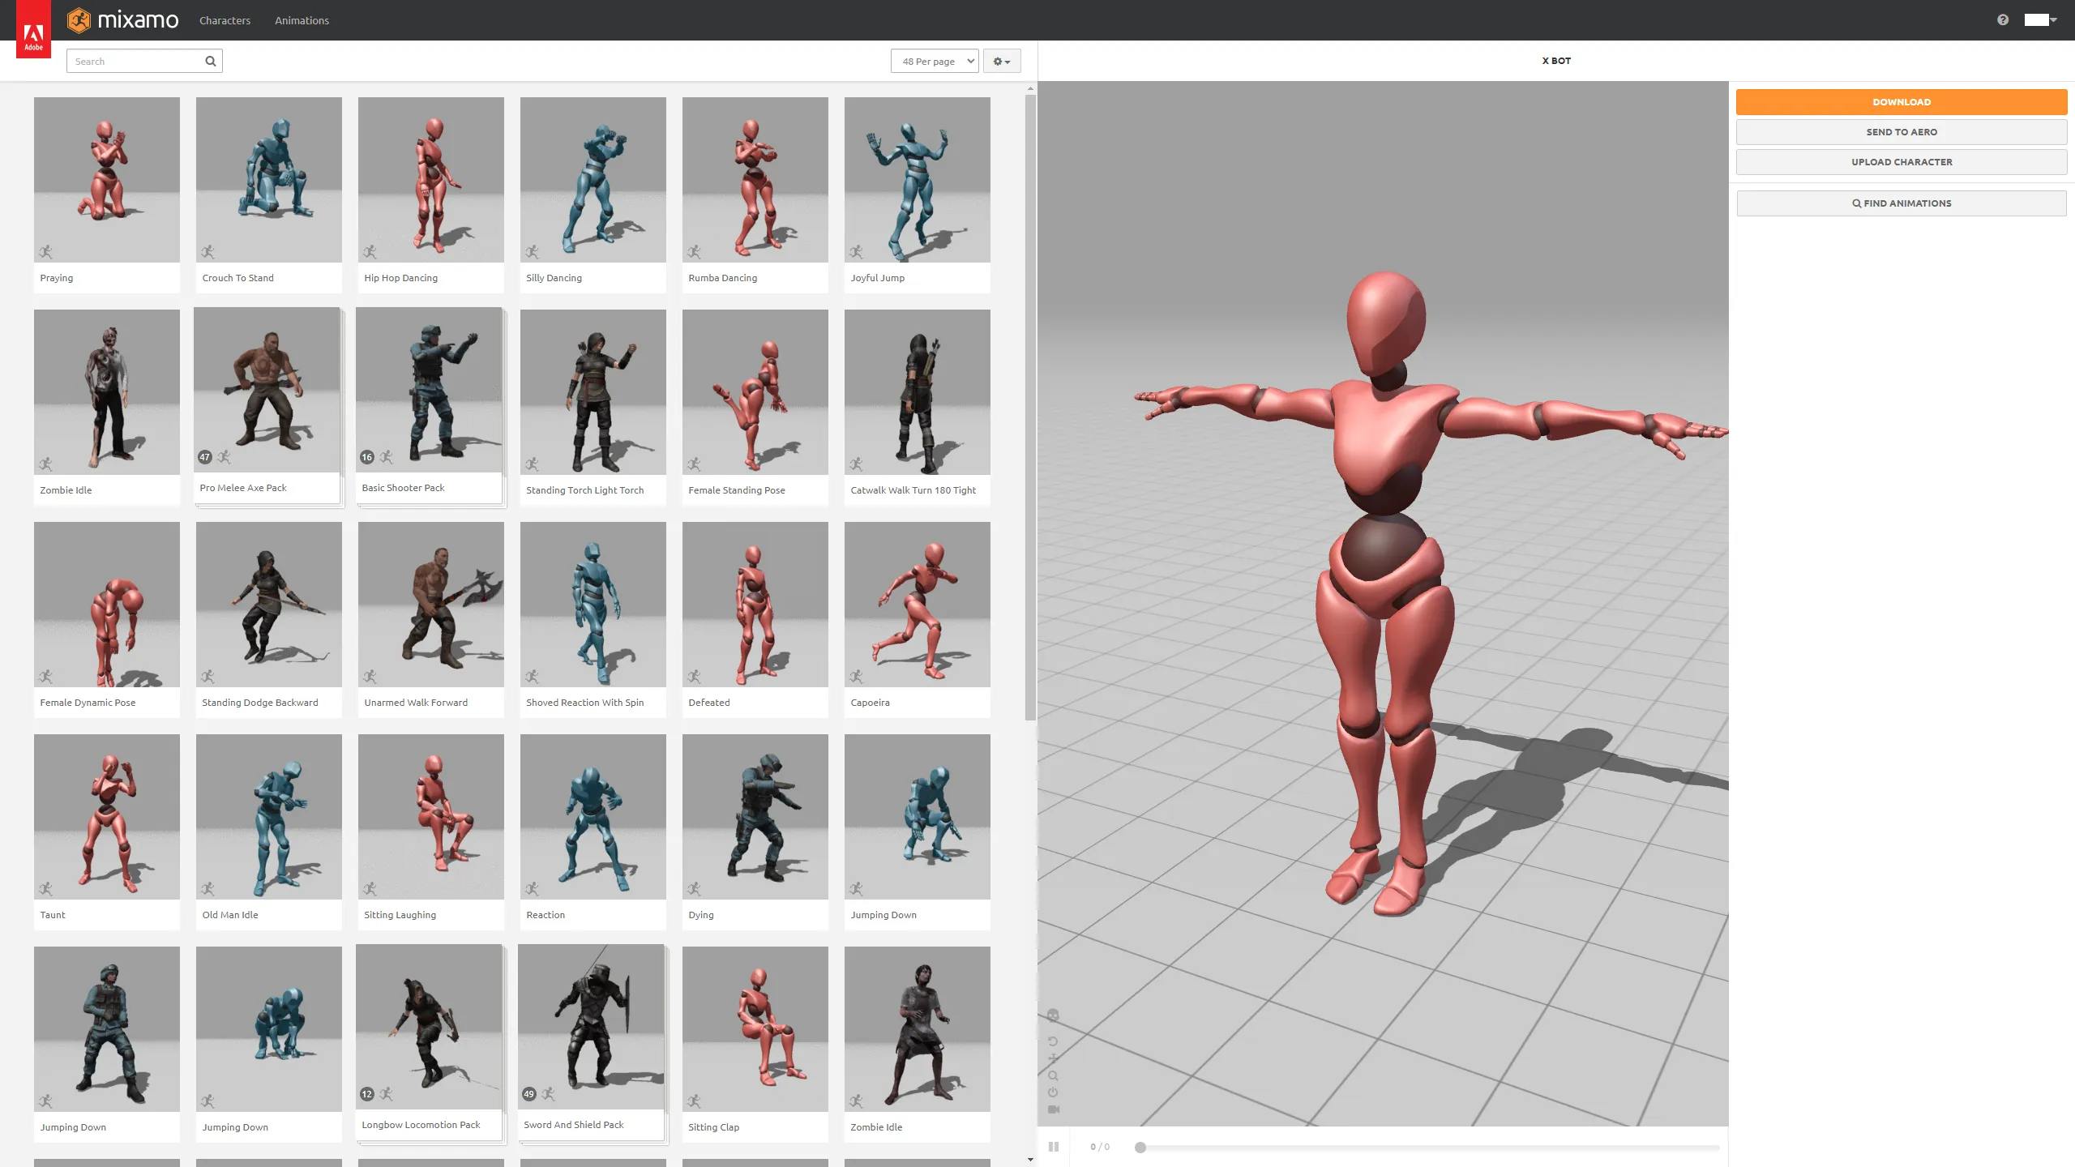Click the UPLOAD CHARACTER button
This screenshot has height=1167, width=2075.
(x=1902, y=162)
